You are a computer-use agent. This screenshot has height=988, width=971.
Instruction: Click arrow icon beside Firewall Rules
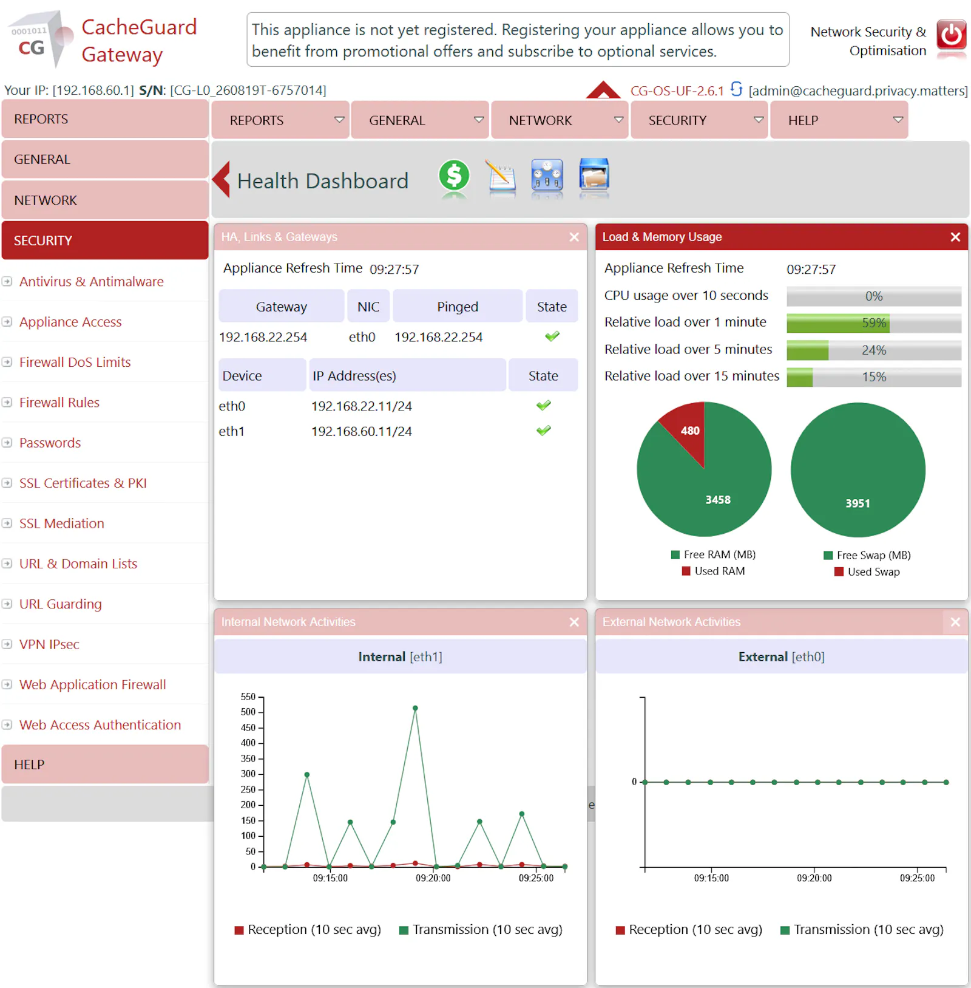tap(7, 402)
